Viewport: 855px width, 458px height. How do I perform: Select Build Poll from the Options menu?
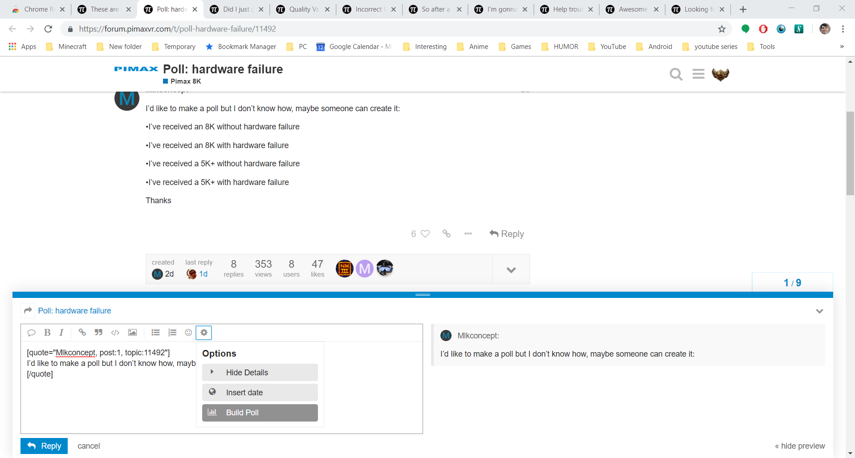tap(260, 413)
